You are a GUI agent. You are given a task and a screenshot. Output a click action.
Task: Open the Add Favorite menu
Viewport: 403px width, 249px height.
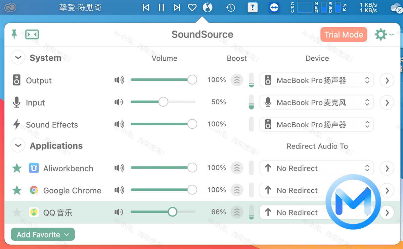(x=42, y=234)
